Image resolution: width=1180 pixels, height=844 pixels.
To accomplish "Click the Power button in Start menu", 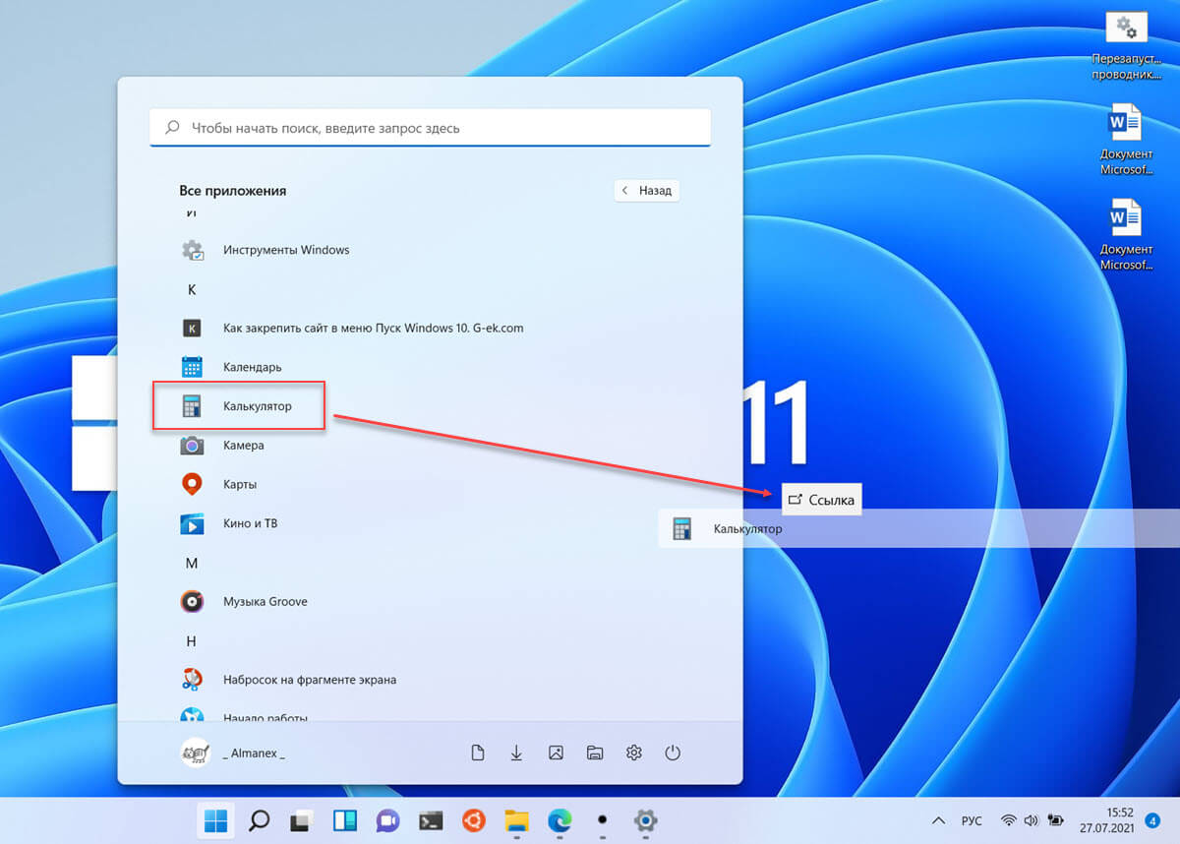I will pyautogui.click(x=673, y=754).
